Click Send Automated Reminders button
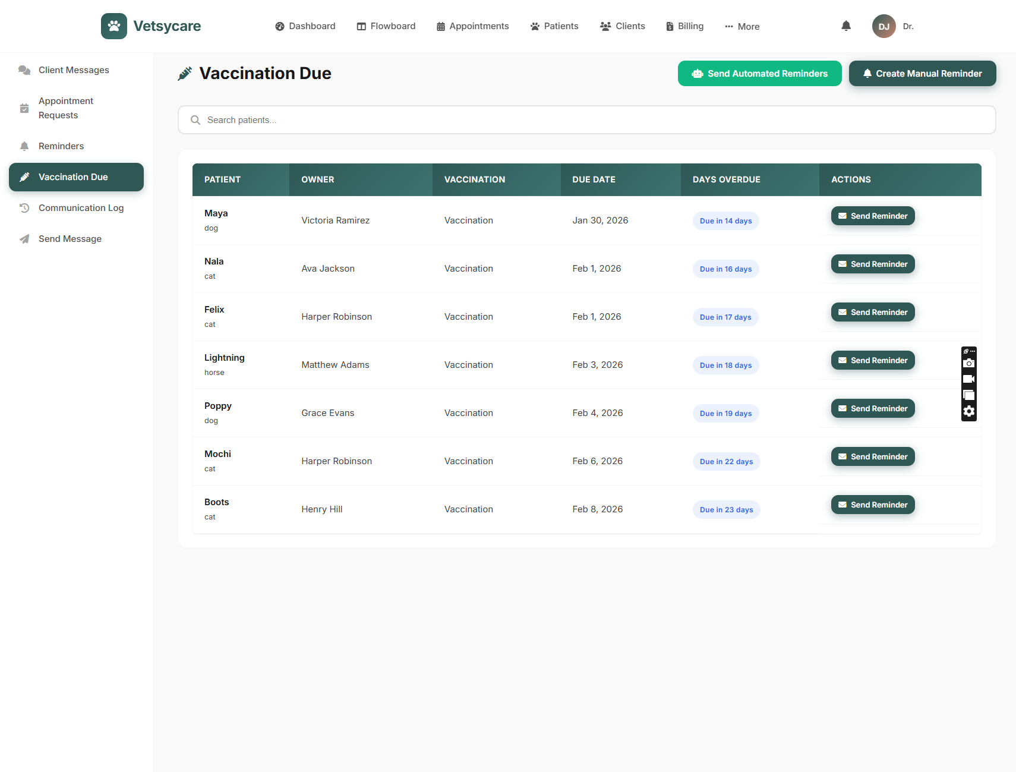The height and width of the screenshot is (772, 1016). point(759,74)
